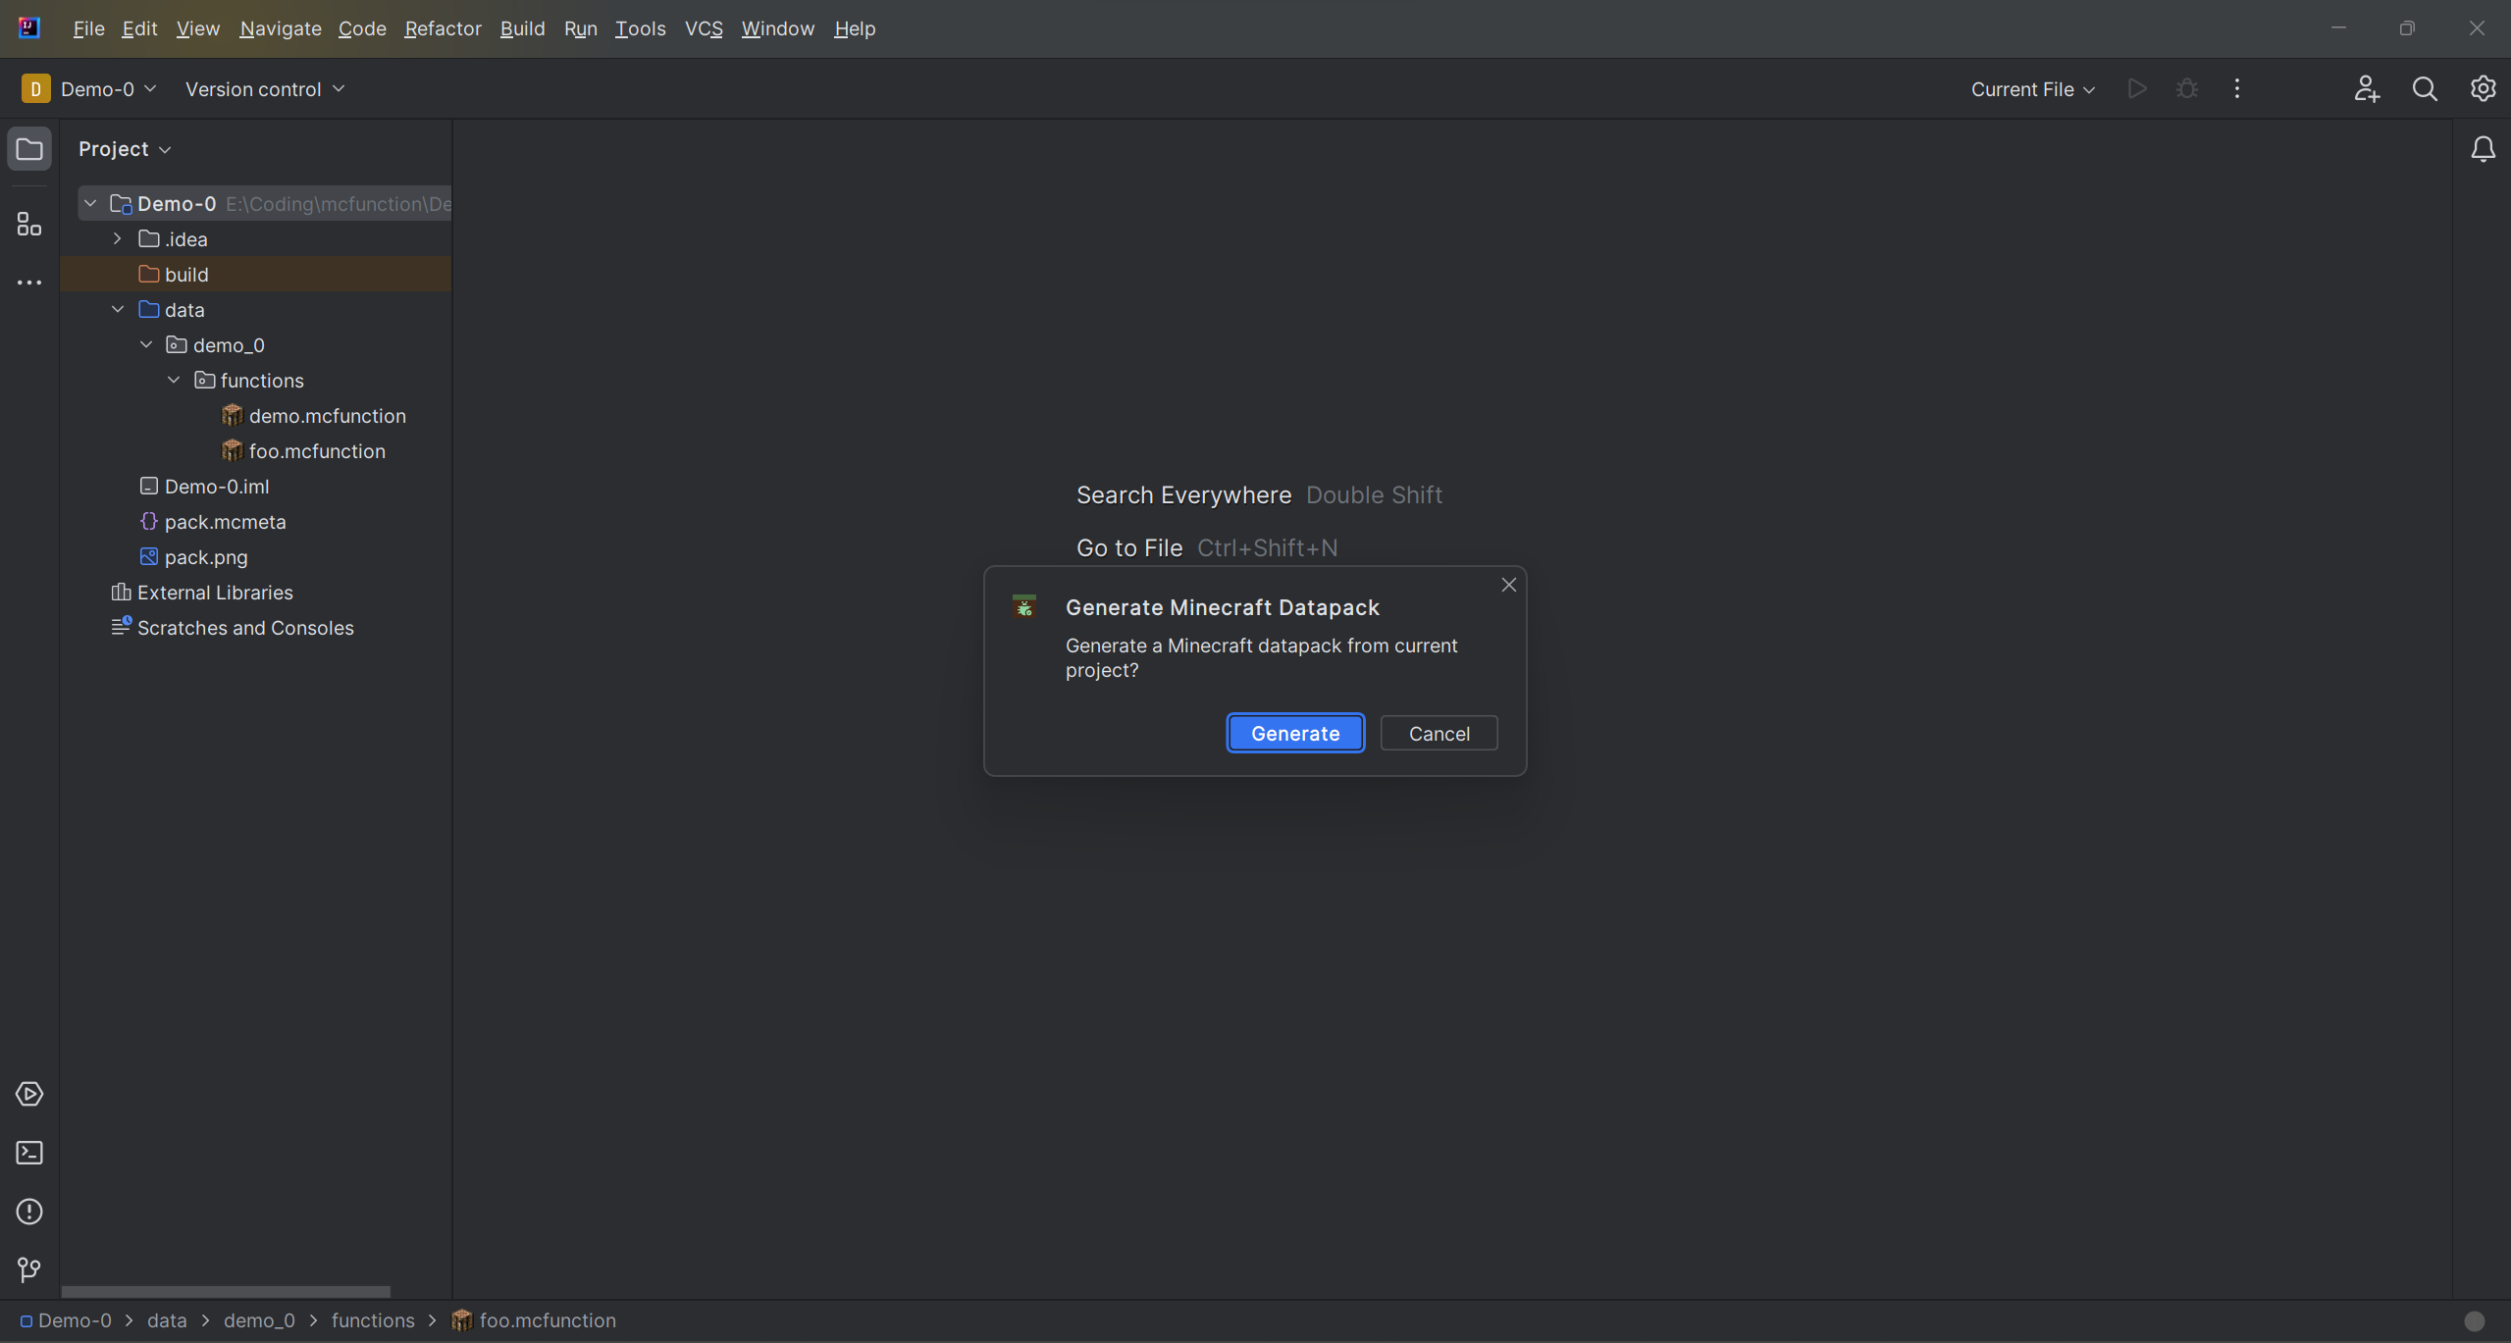Viewport: 2511px width, 1343px height.
Task: Click the More Options icon in toolbar
Action: point(2238,88)
